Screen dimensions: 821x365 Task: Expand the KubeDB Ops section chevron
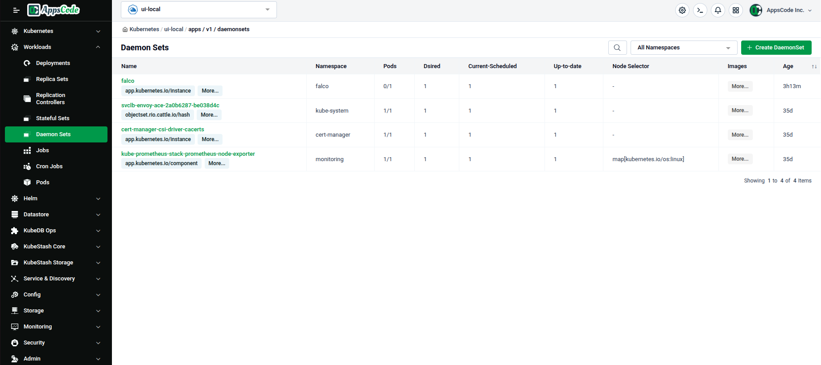pos(98,231)
